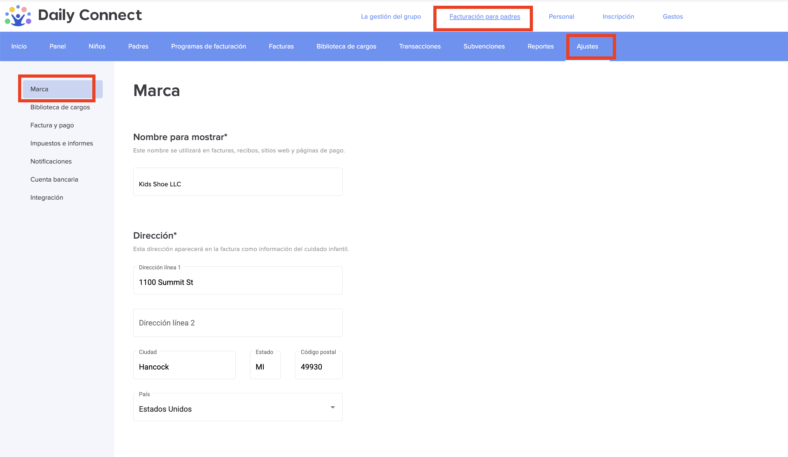
Task: Select Facturación para padres link
Action: pos(484,16)
